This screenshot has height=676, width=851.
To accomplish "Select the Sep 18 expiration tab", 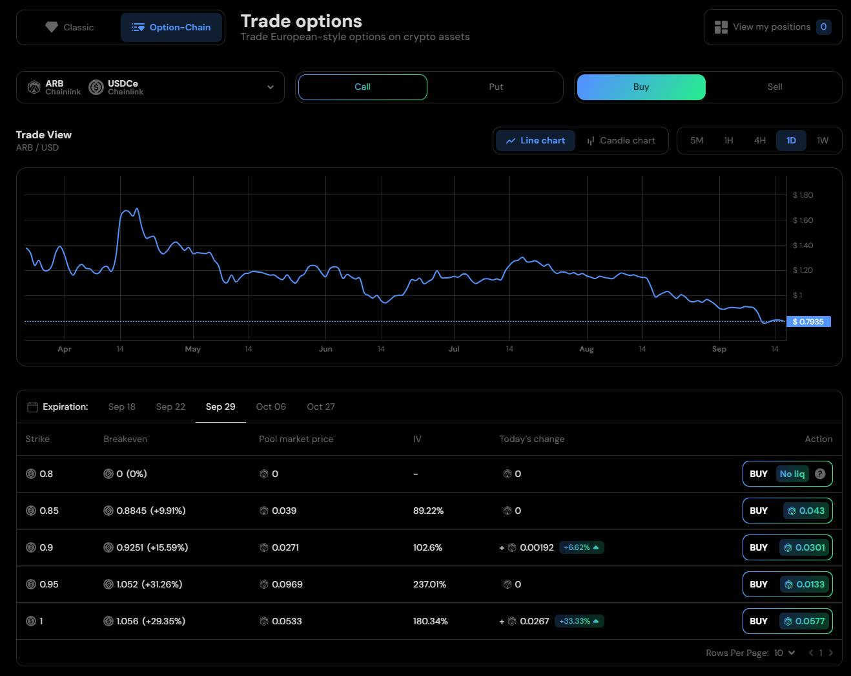I will [122, 407].
